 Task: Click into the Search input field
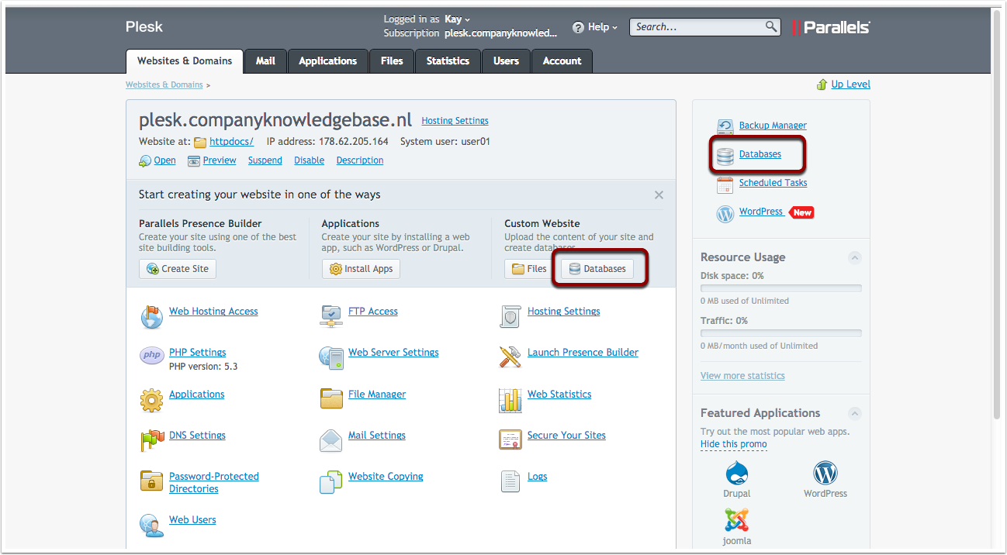pyautogui.click(x=696, y=27)
